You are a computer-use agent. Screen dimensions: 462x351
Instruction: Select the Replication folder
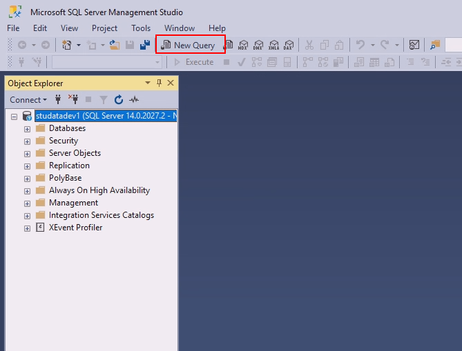point(69,166)
